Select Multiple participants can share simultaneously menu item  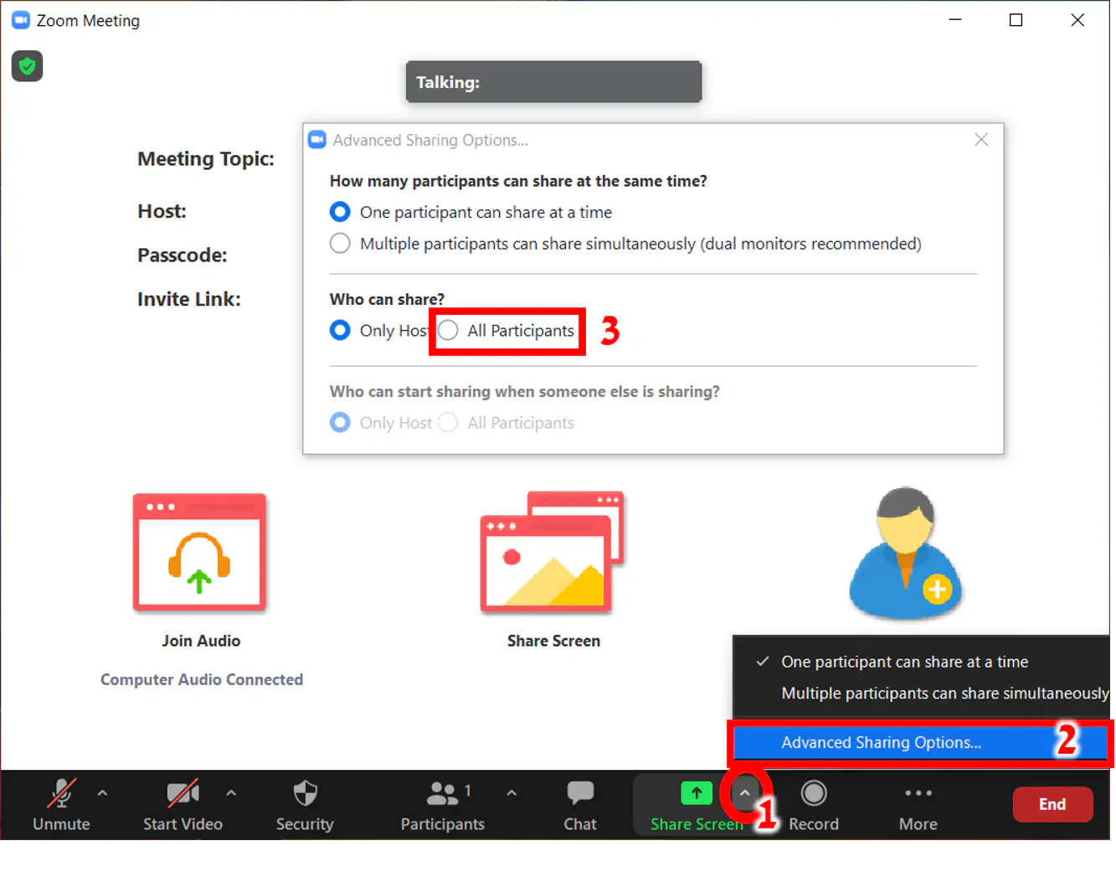click(944, 694)
